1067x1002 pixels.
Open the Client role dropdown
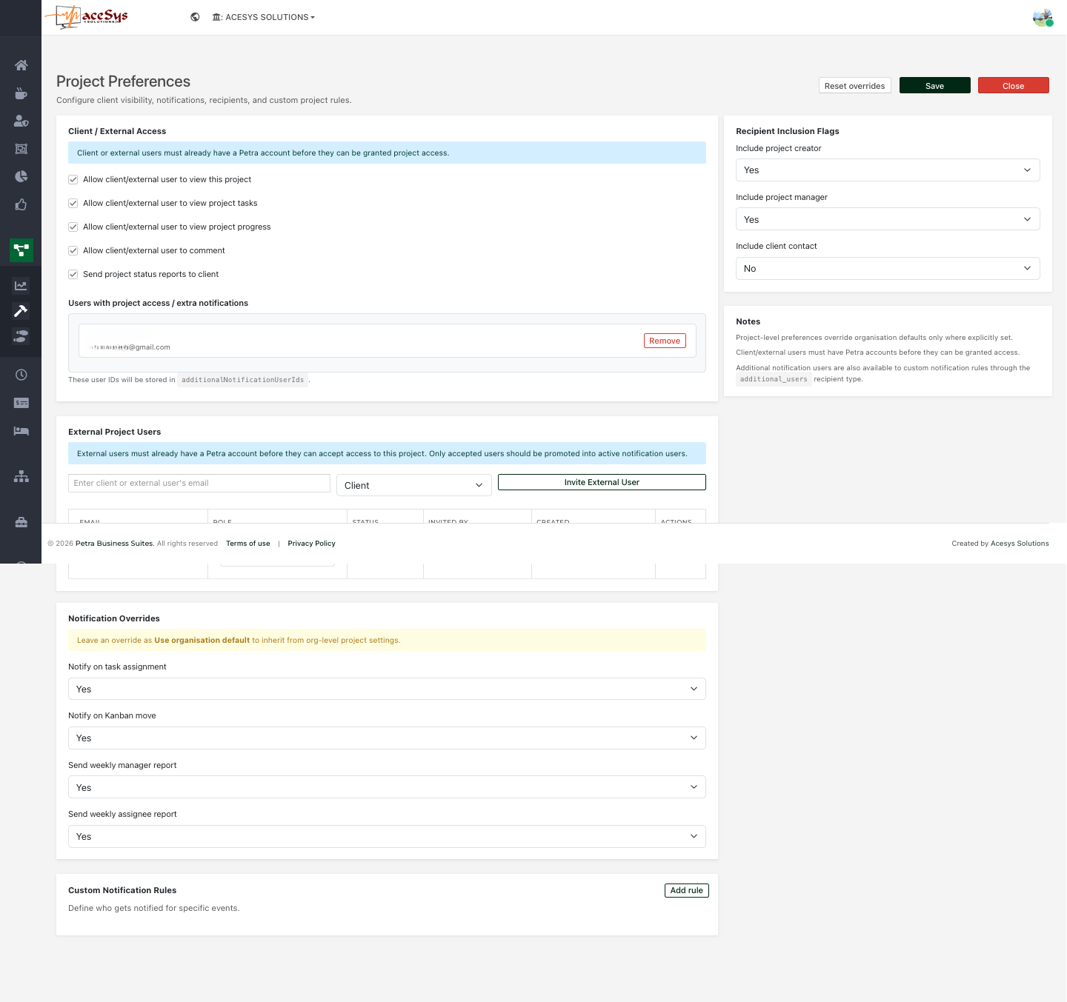pos(413,485)
